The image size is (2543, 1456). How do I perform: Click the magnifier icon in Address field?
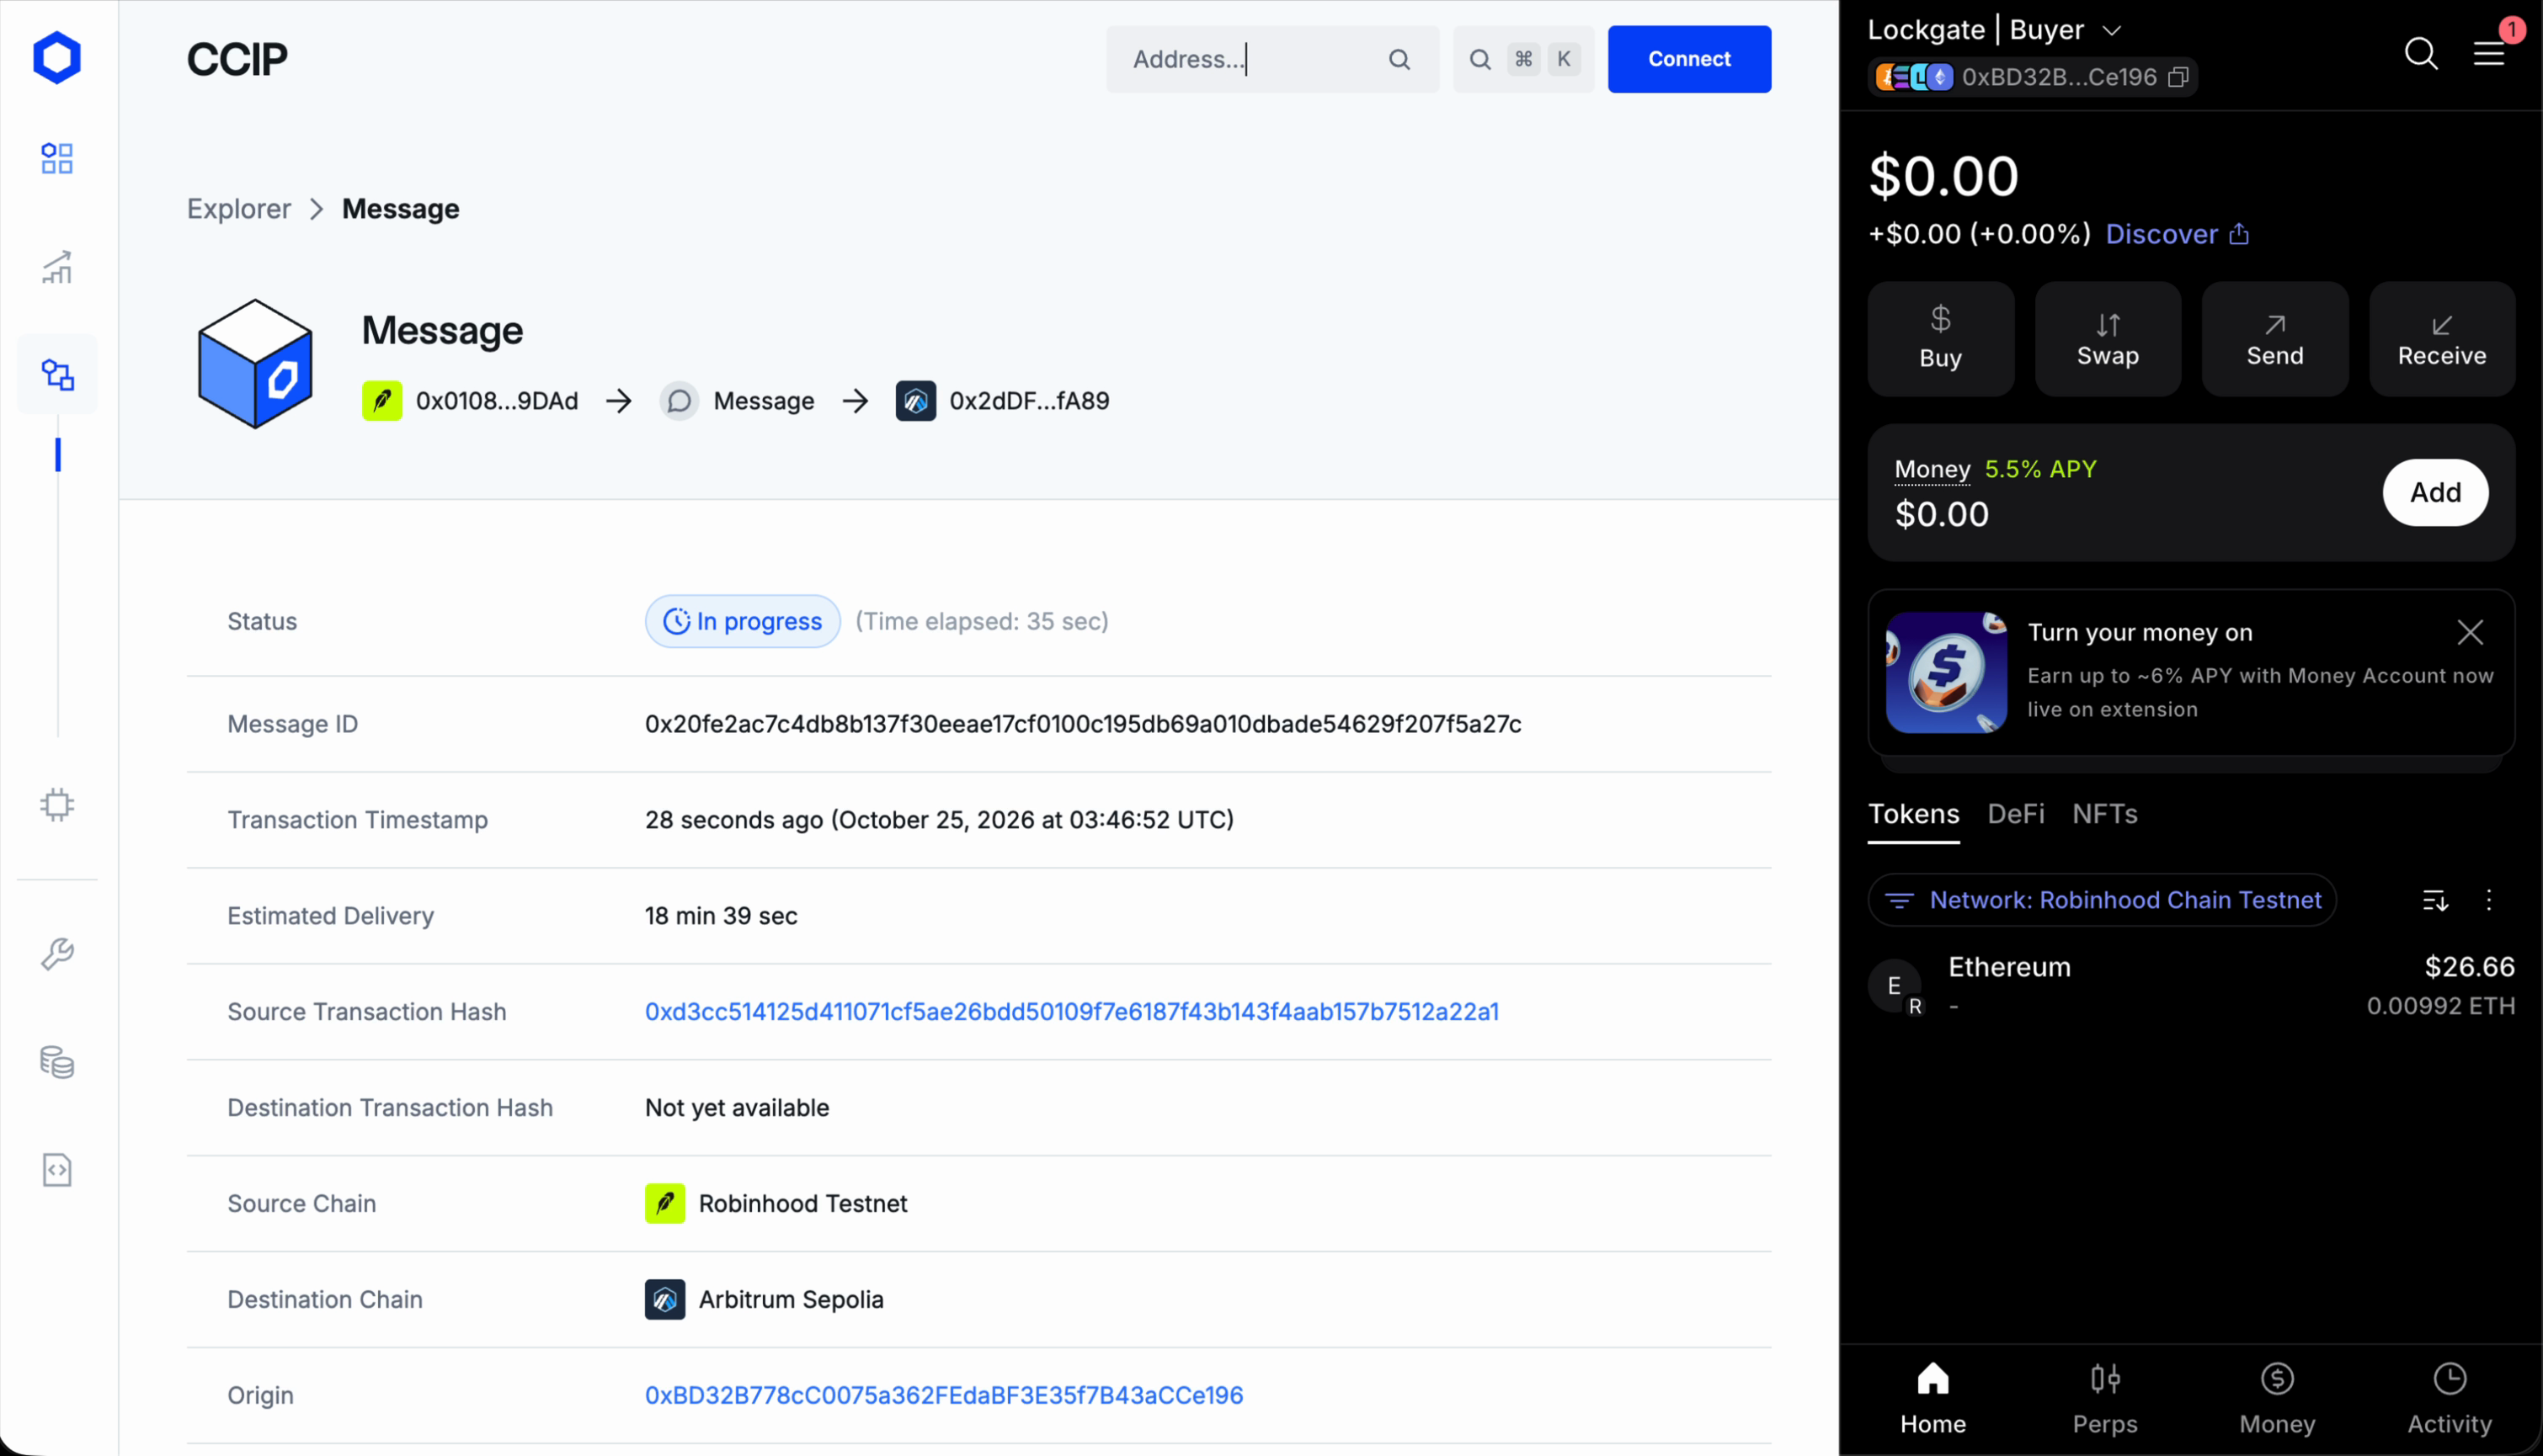[1399, 60]
